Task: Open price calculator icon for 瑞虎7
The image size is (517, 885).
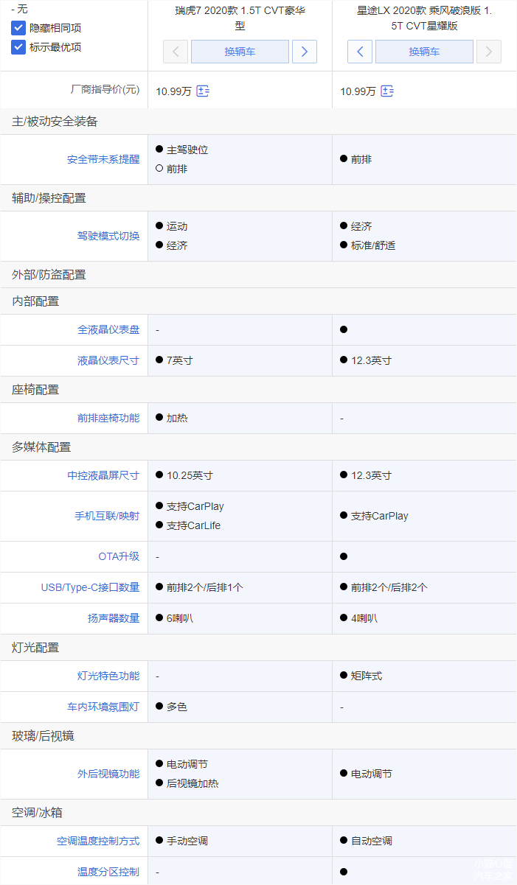Action: [203, 91]
